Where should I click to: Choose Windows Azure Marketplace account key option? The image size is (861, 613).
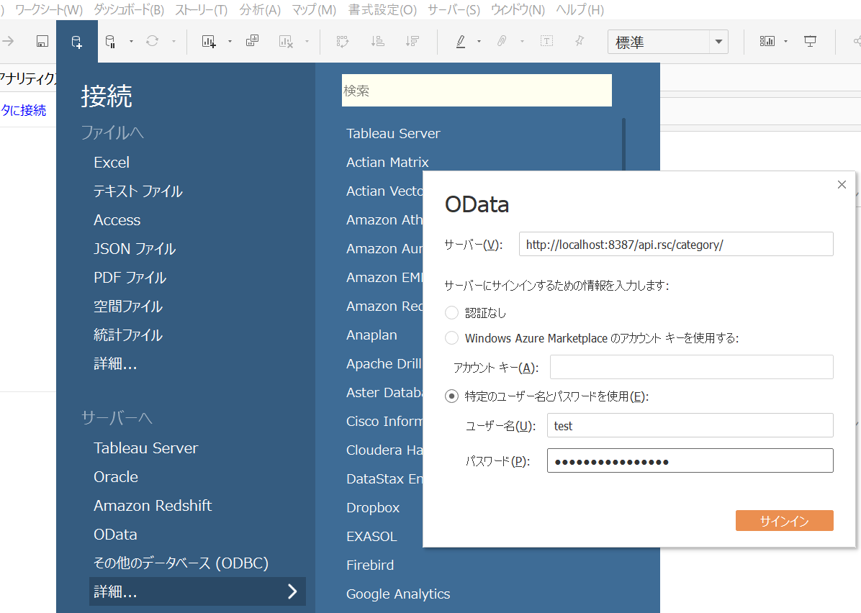pos(453,338)
